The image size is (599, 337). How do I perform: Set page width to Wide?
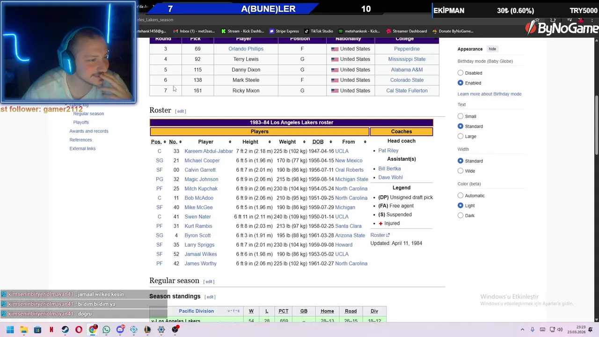(x=460, y=171)
